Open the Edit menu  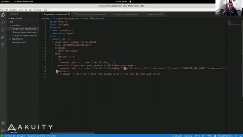tap(6, 10)
